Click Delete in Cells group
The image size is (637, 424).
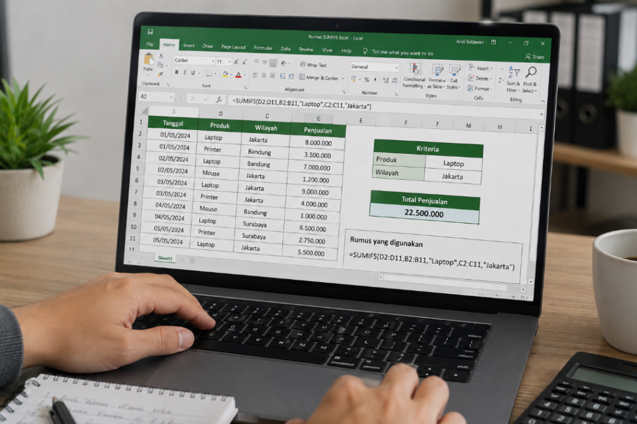point(479,78)
